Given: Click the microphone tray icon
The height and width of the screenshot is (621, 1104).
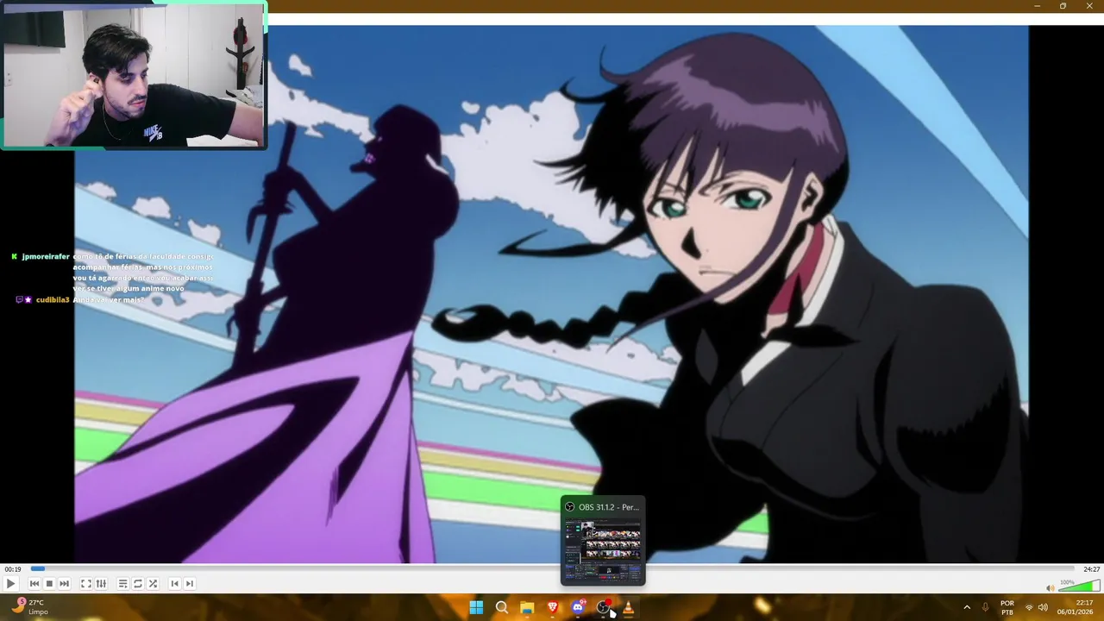Looking at the screenshot, I should point(985,608).
